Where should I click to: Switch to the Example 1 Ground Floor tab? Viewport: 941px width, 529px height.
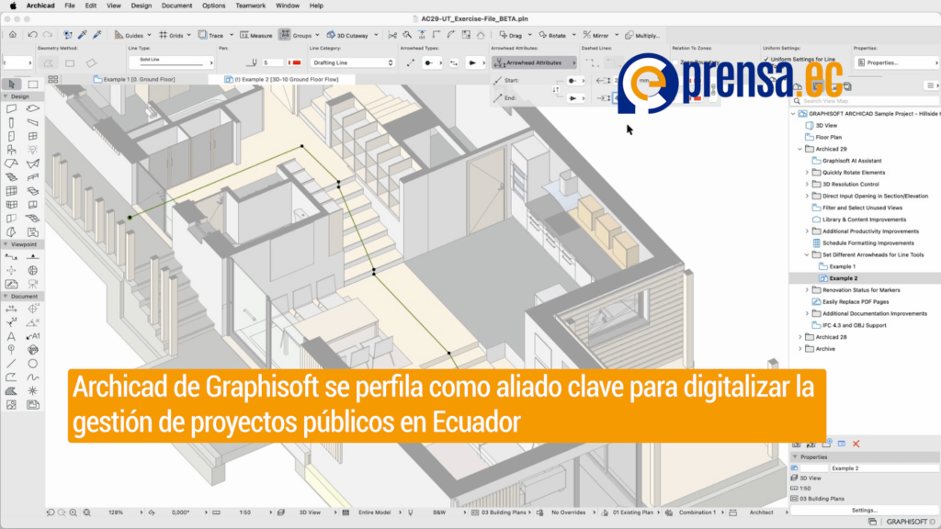coord(138,79)
